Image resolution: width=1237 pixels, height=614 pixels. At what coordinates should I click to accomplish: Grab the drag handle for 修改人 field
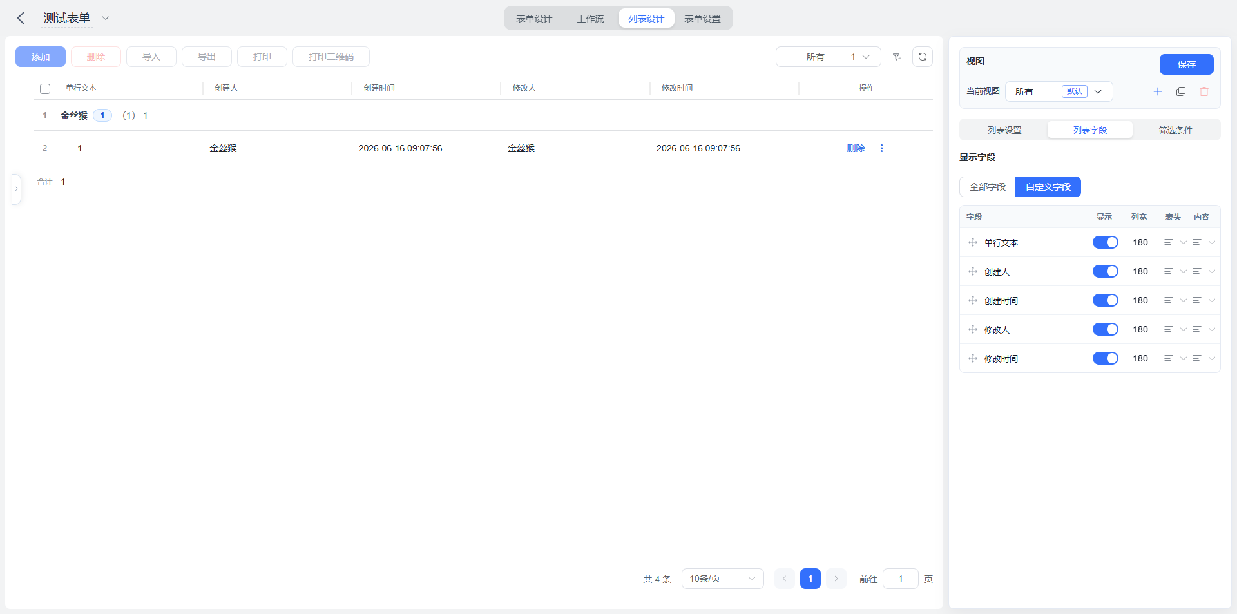[973, 329]
